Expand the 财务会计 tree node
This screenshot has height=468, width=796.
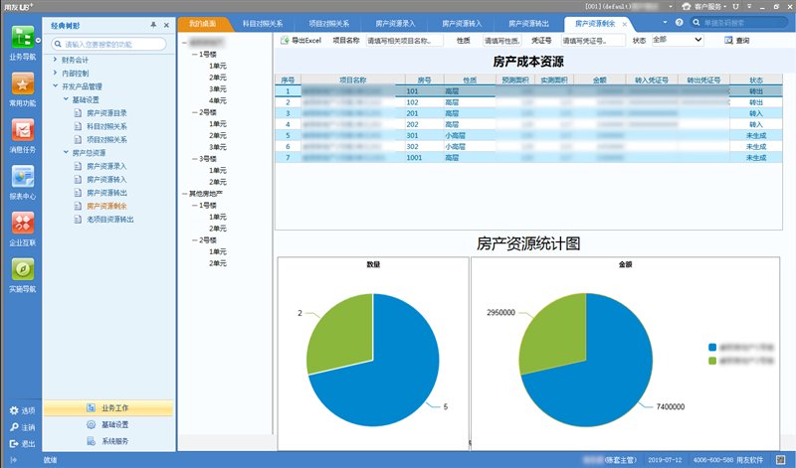56,60
